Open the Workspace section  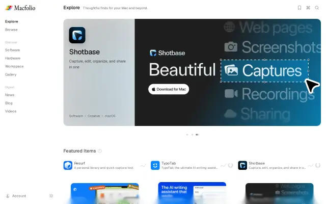coord(14,66)
